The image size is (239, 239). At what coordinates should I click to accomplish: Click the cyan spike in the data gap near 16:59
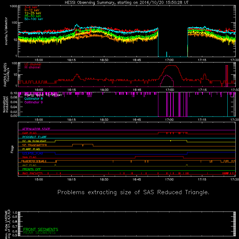[x=167, y=54]
